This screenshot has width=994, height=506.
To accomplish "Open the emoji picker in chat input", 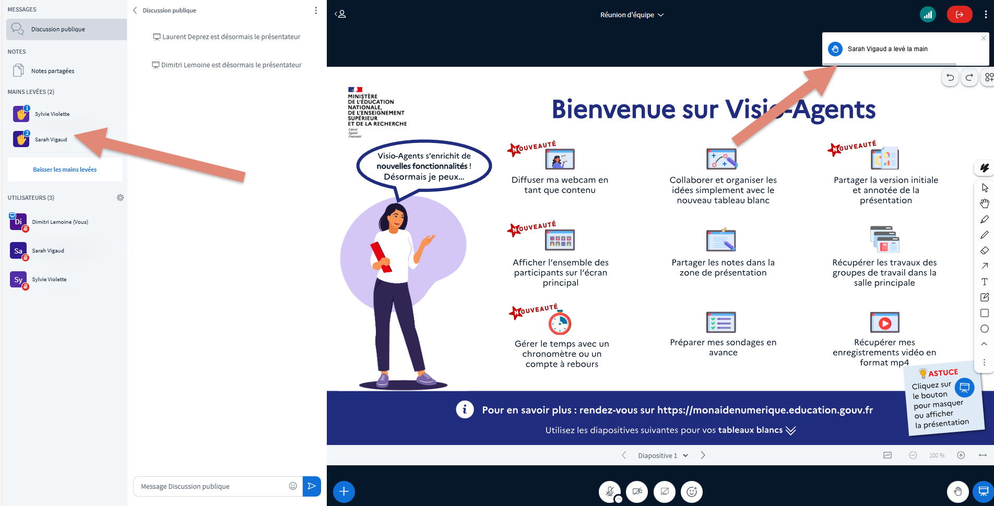I will [293, 486].
